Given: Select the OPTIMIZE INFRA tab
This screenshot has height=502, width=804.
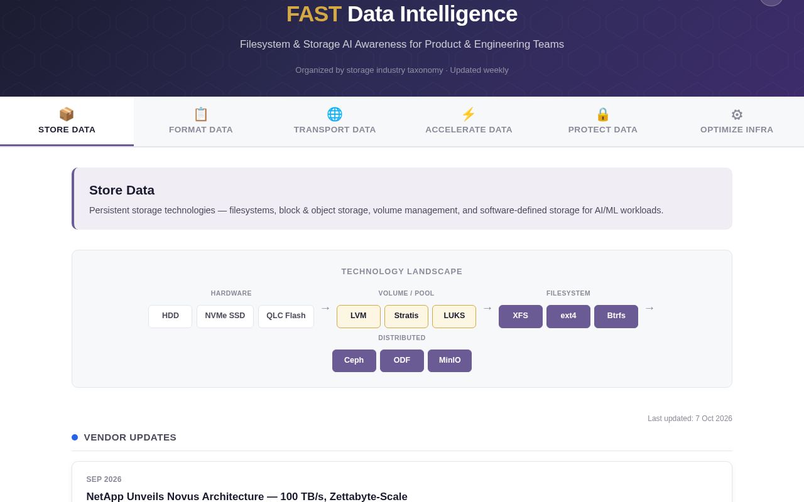Looking at the screenshot, I should (737, 122).
